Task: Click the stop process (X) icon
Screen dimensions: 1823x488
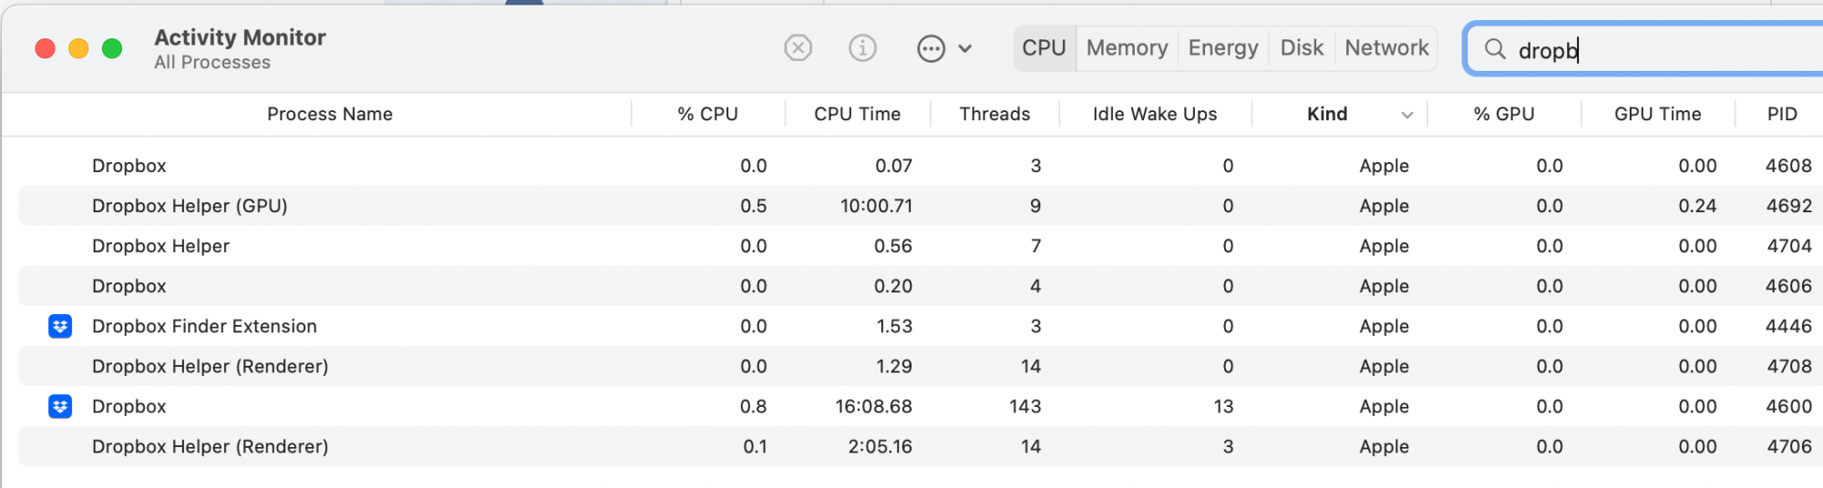Action: 798,48
